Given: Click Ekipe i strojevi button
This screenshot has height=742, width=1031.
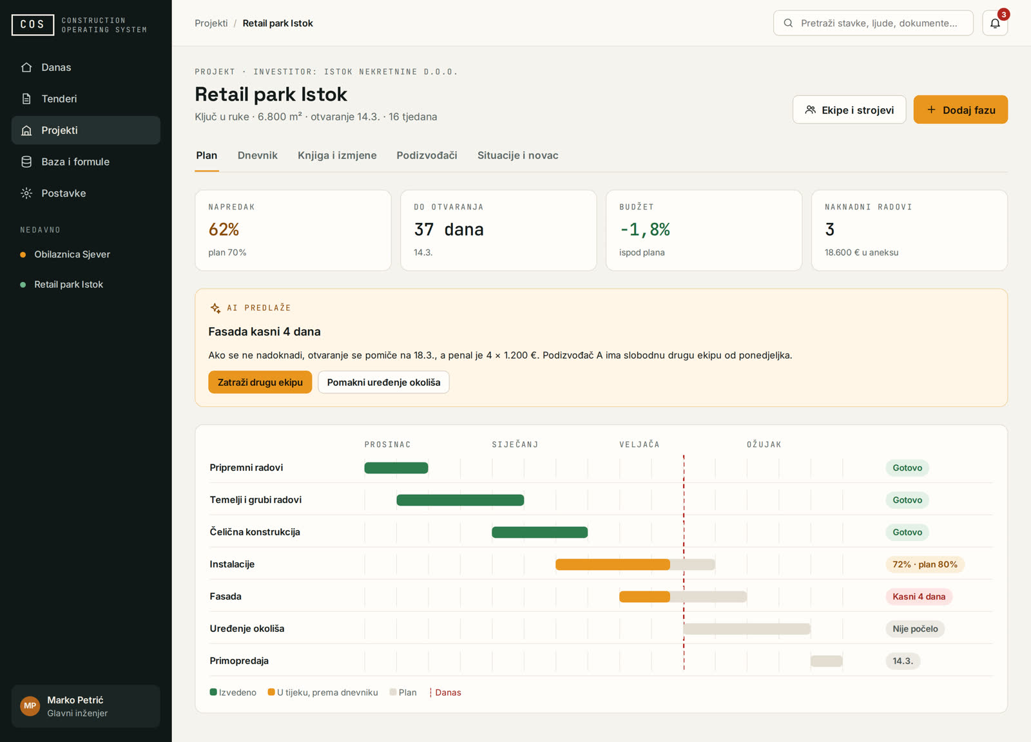Looking at the screenshot, I should point(849,109).
